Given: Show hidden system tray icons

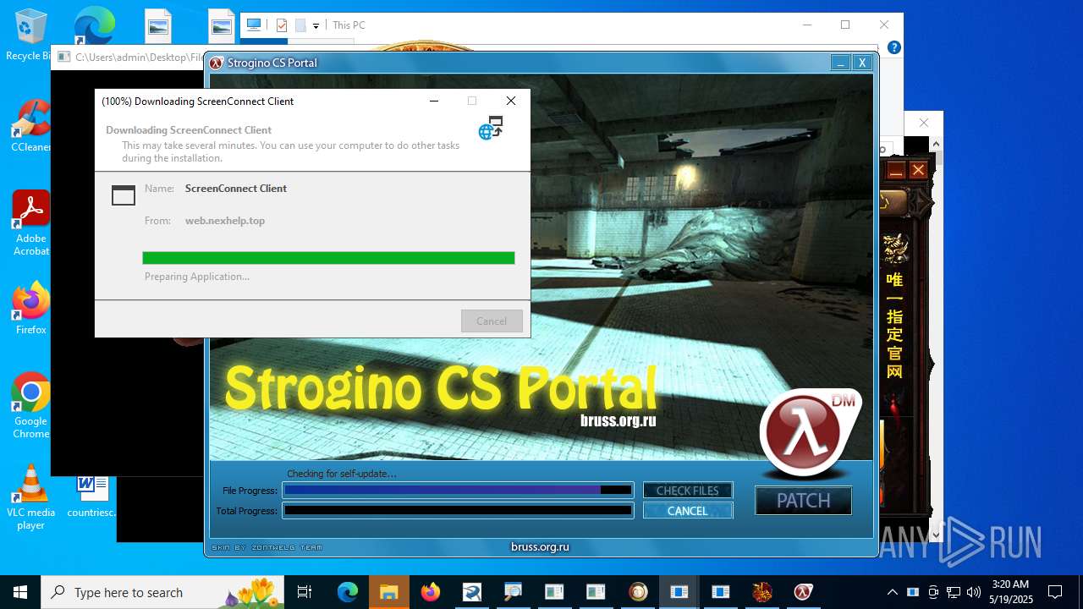Looking at the screenshot, I should click(x=892, y=592).
